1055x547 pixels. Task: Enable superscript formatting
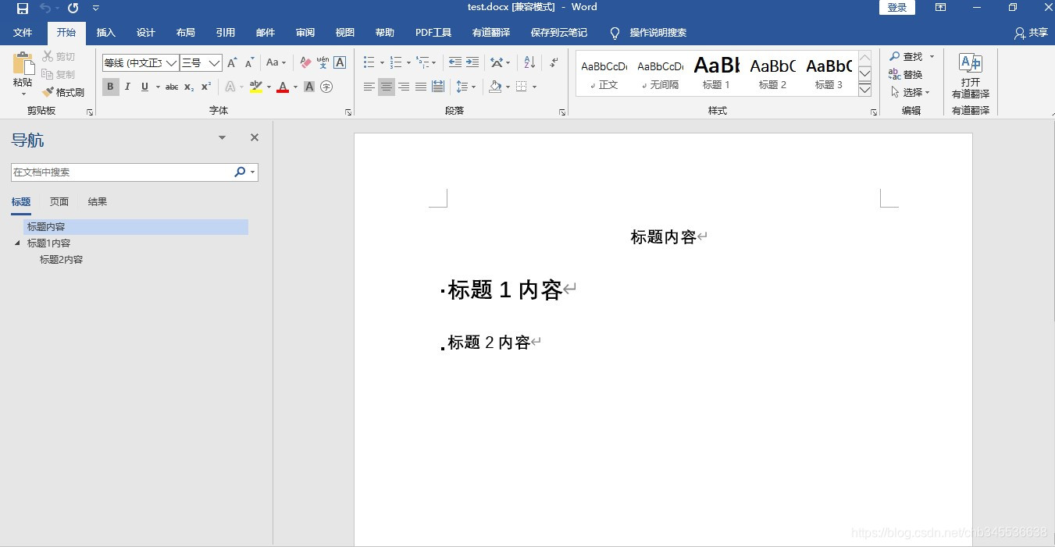tap(204, 87)
